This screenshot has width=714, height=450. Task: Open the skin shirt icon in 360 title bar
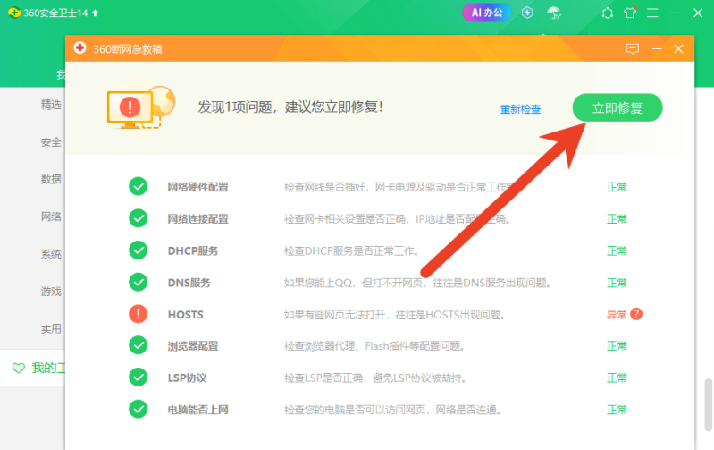[630, 13]
